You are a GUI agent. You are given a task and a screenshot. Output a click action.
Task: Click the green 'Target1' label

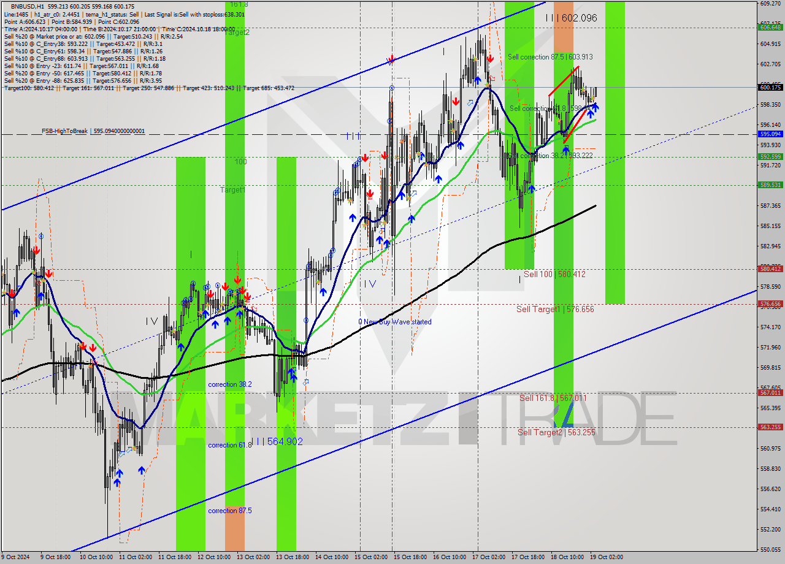point(233,191)
